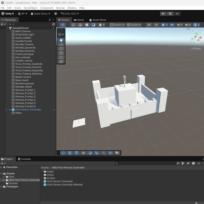
Task: Select the Hand view tool
Action: [61, 40]
